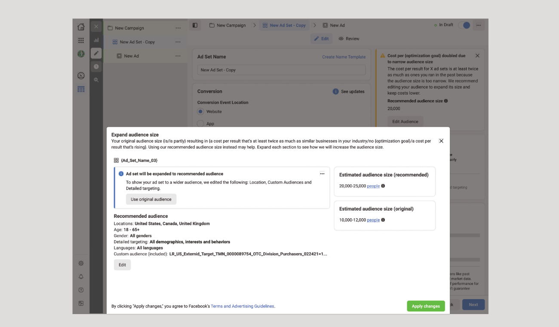Click Use original audience button
Screen dimensions: 559x327
(x=151, y=199)
